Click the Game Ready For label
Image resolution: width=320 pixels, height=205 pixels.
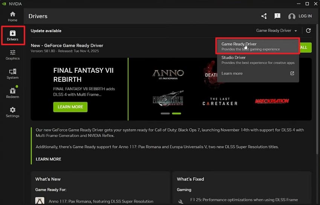(50, 190)
